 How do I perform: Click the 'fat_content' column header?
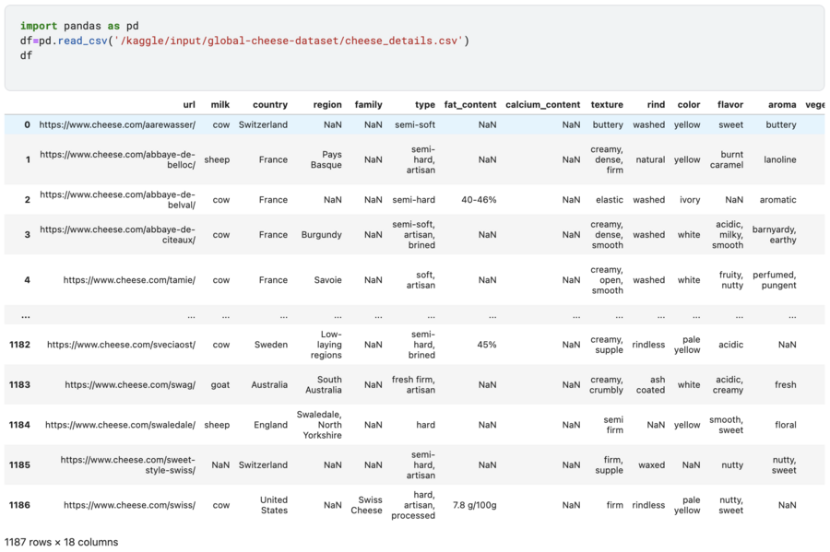[470, 105]
